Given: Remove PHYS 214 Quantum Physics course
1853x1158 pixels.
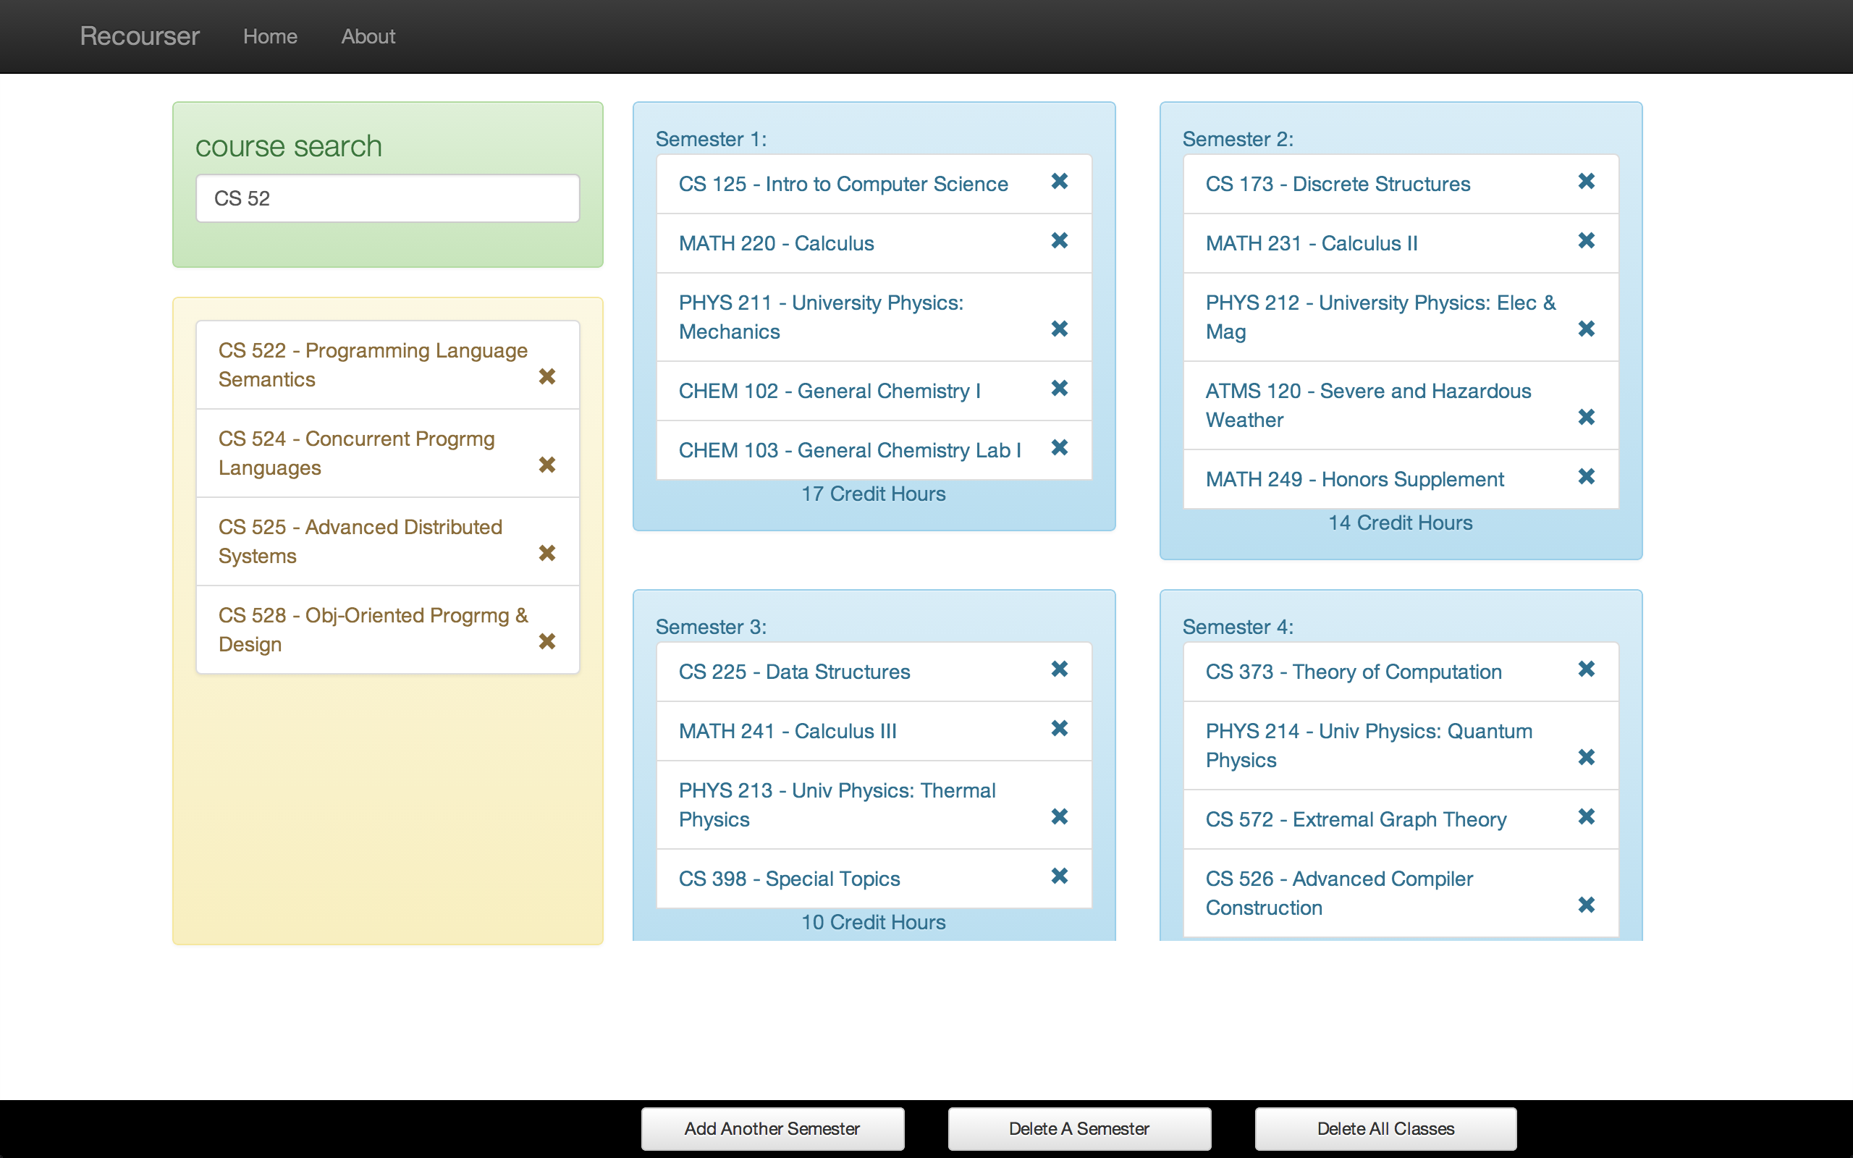Looking at the screenshot, I should click(1586, 758).
